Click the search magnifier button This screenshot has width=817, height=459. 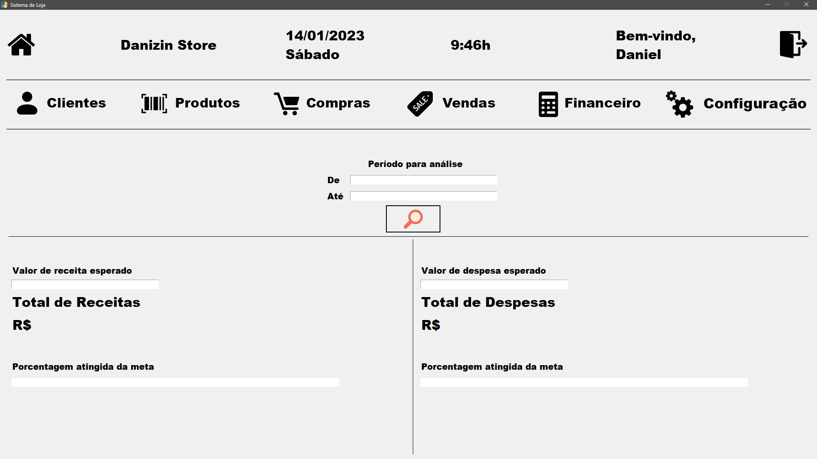click(413, 219)
